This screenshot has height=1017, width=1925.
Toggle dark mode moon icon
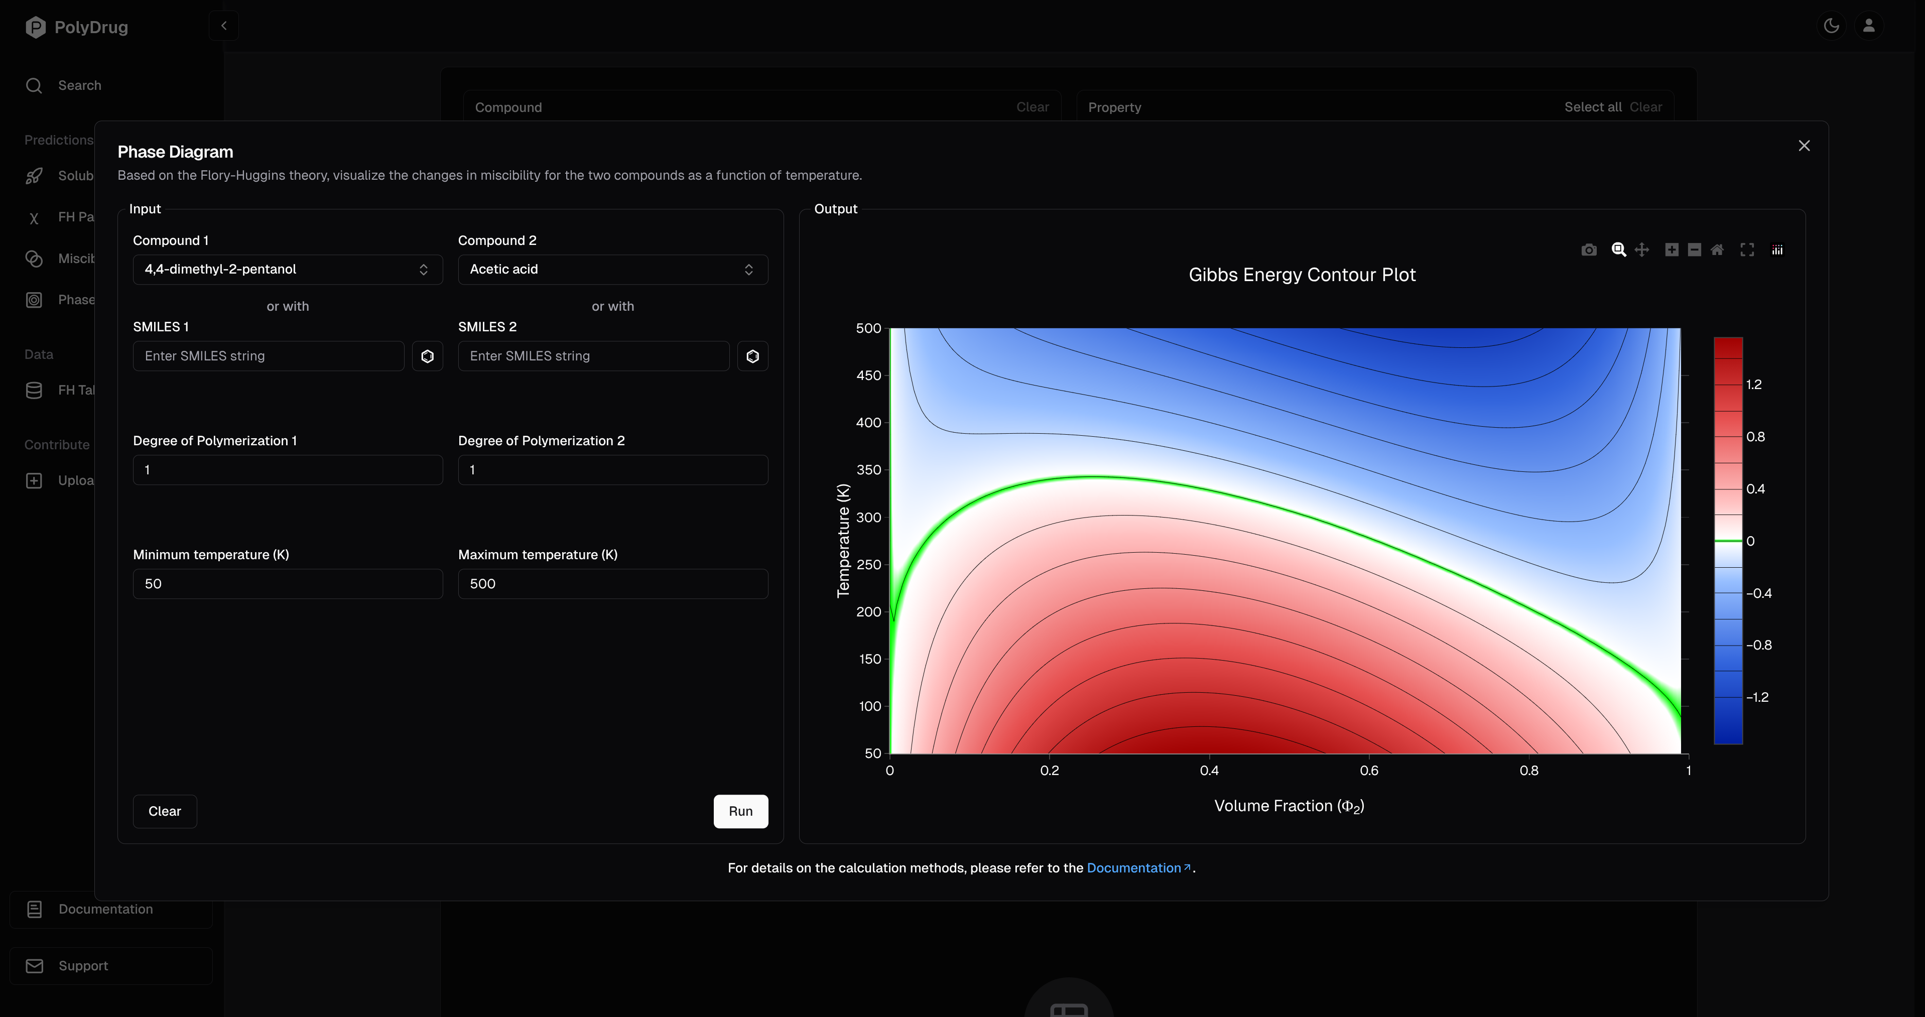click(x=1831, y=26)
